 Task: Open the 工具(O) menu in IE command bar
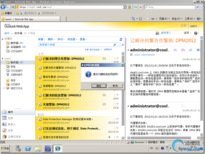click(190, 19)
